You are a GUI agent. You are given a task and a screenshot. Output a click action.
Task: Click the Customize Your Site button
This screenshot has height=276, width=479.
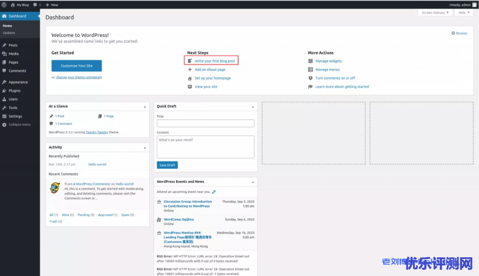coord(76,66)
